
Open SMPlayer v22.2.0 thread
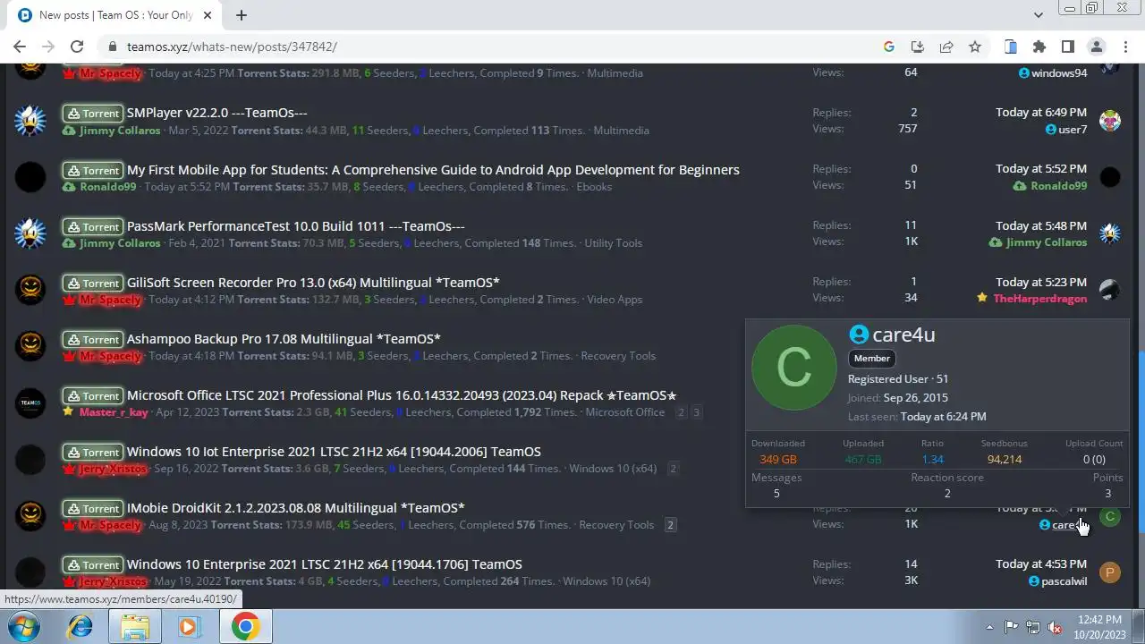(216, 113)
